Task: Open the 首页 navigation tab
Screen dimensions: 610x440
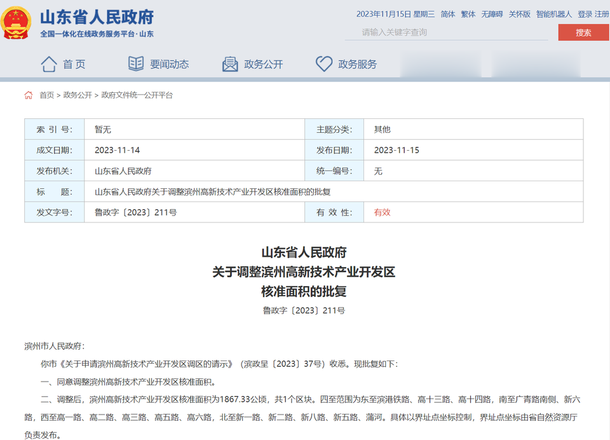Action: click(74, 64)
